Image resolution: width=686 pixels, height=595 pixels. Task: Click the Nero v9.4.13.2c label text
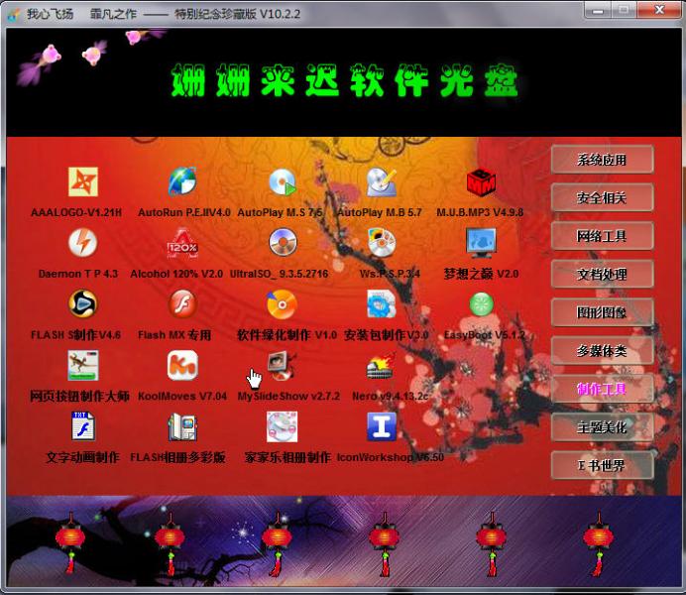tap(391, 397)
